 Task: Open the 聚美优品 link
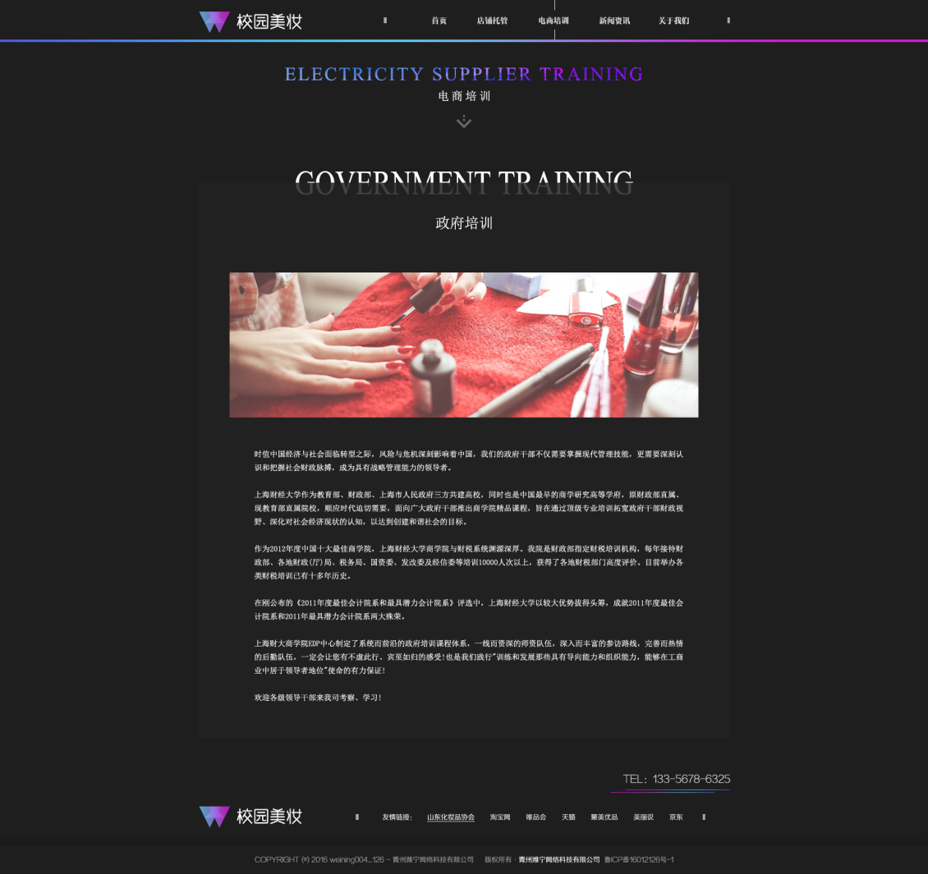click(604, 817)
